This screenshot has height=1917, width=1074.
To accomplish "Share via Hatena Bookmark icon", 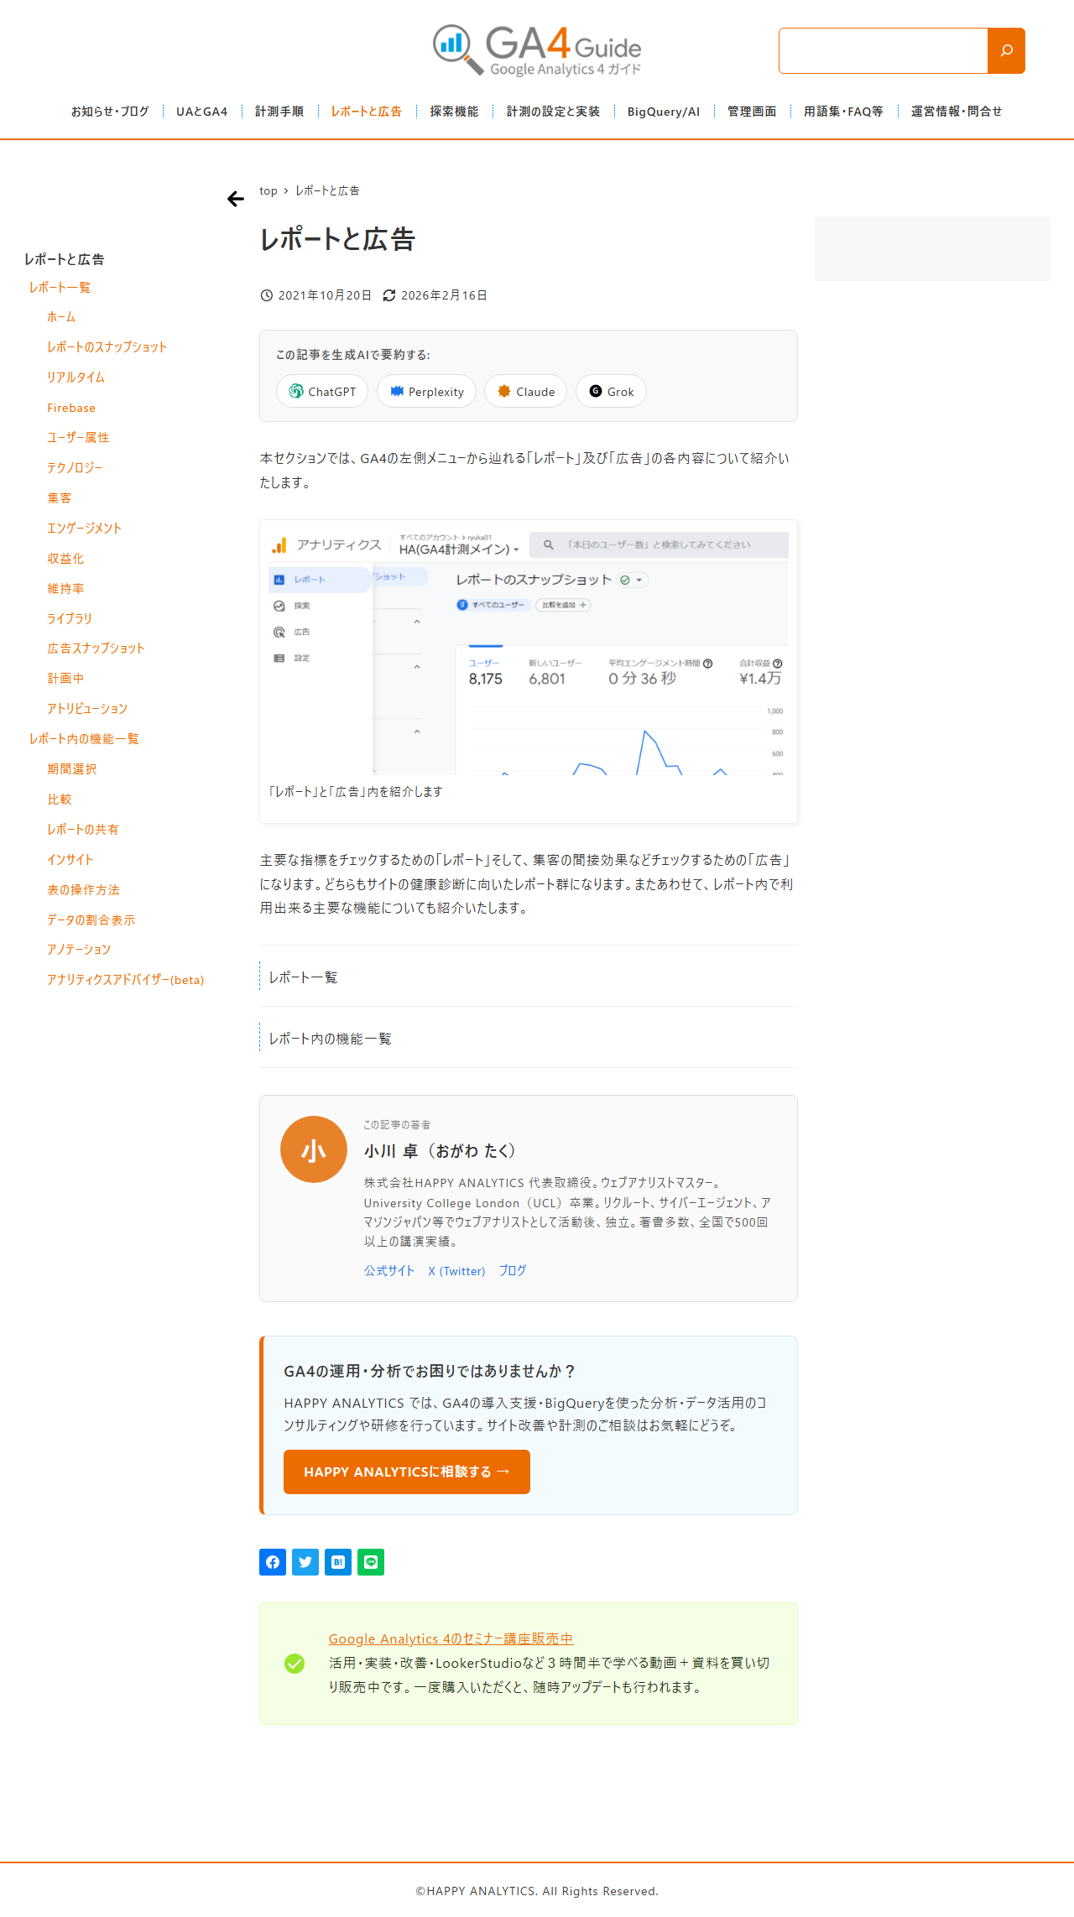I will click(338, 1562).
